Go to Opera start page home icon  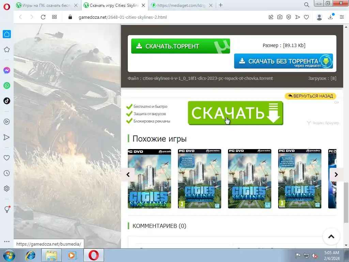pyautogui.click(x=7, y=34)
